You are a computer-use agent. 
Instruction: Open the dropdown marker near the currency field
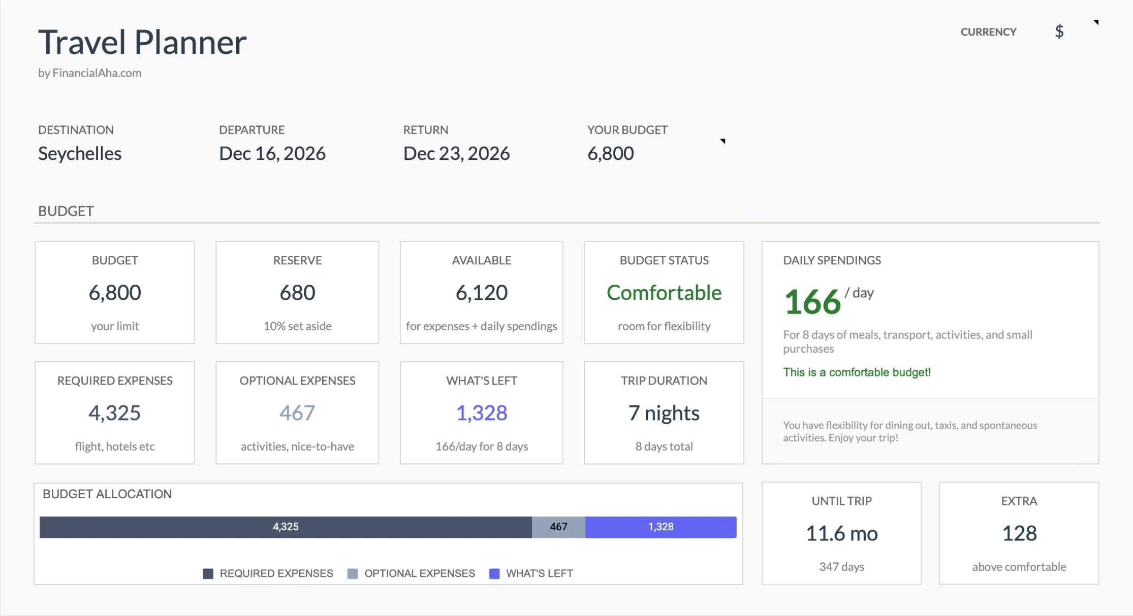click(1096, 22)
